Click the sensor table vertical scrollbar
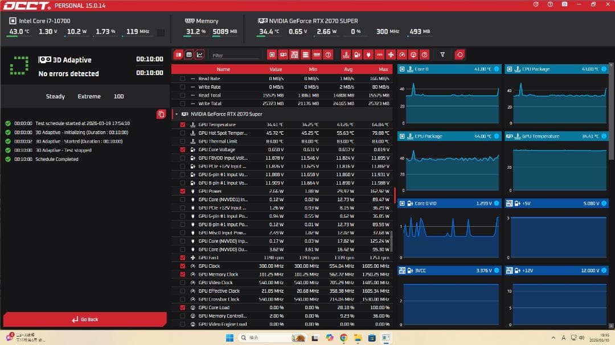The width and height of the screenshot is (615, 345). [391, 241]
